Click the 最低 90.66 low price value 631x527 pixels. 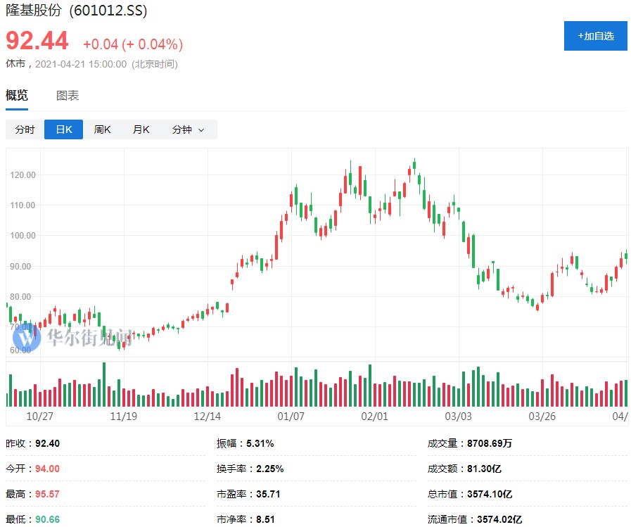[48, 519]
